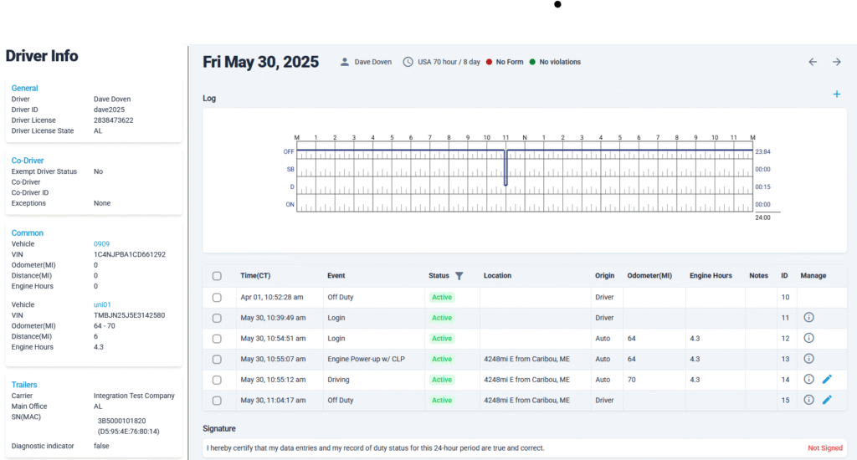
Task: Open the Status column filter icon
Action: (459, 276)
